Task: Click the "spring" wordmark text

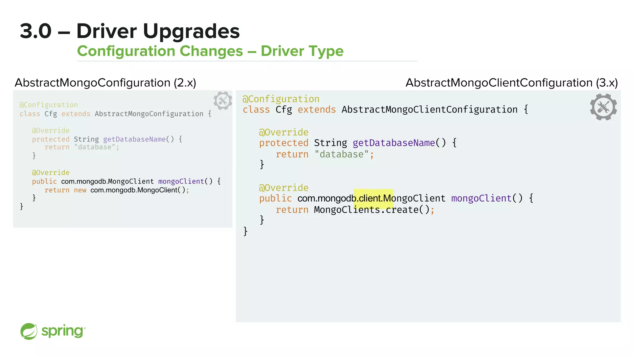Action: coord(63,331)
